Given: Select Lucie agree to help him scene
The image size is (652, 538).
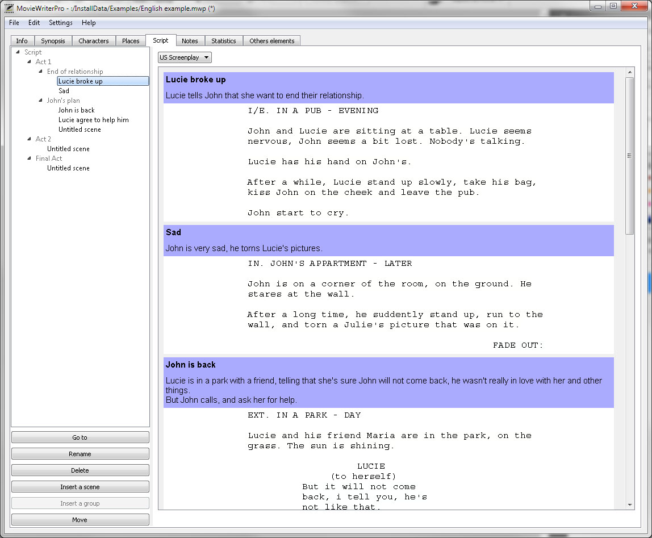Looking at the screenshot, I should coord(94,120).
